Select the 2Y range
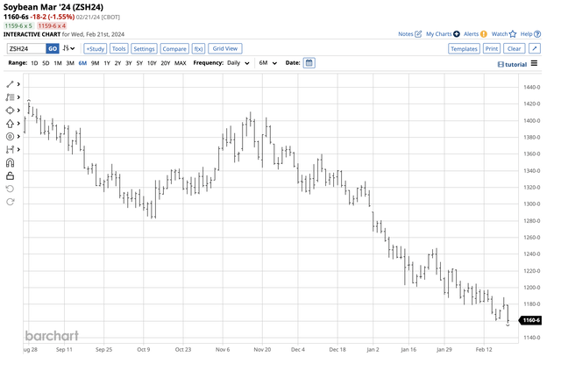 pos(117,63)
